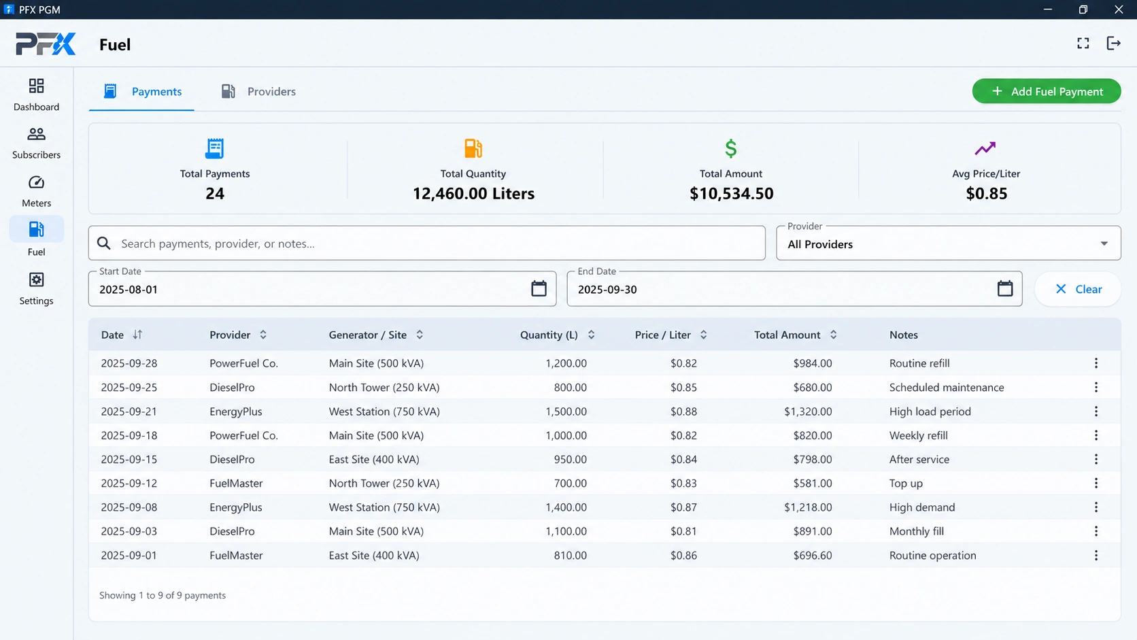Screen dimensions: 1137x640
Task: Open the End Date calendar picker
Action: [x=1005, y=288]
